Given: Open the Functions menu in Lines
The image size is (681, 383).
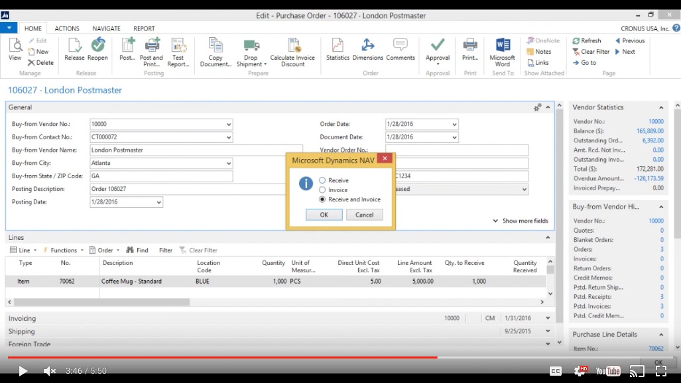Looking at the screenshot, I should coord(63,250).
